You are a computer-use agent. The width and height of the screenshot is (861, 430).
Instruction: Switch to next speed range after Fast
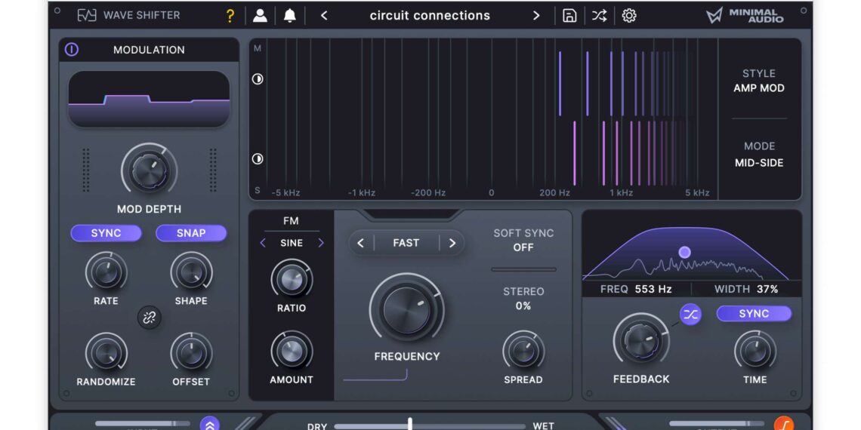pyautogui.click(x=452, y=243)
